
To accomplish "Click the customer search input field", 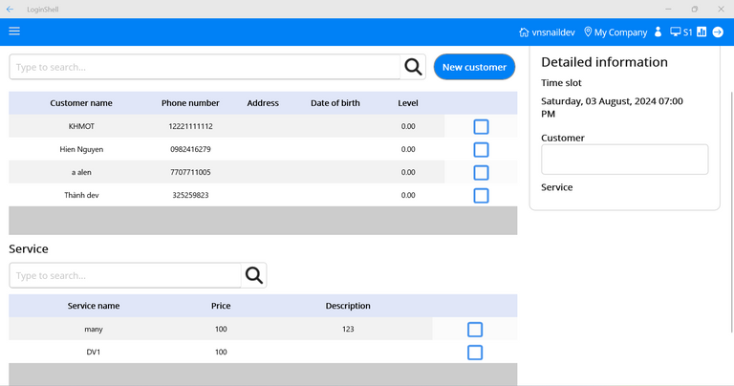I will click(204, 67).
